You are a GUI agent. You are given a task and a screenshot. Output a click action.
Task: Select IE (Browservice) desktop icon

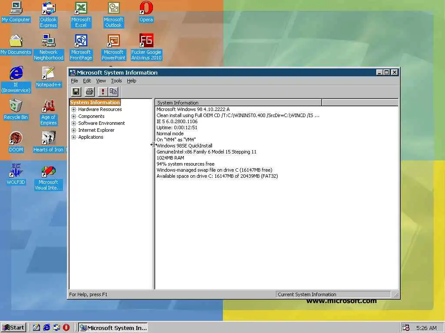pyautogui.click(x=16, y=80)
